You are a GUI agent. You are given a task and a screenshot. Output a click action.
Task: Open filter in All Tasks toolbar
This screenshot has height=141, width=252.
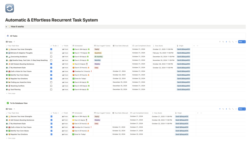[x=220, y=42]
